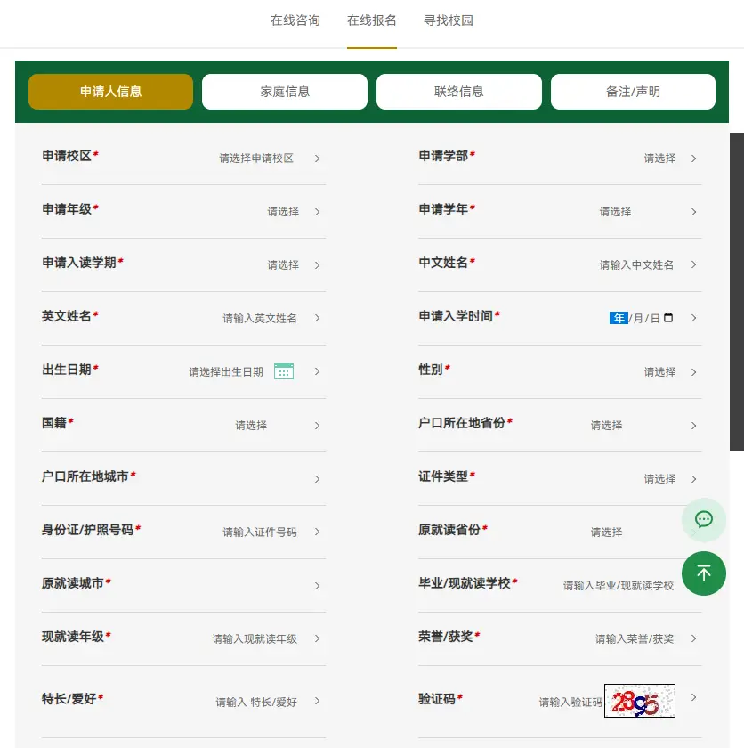744x748 pixels.
Task: Open the 性别 selection dropdown
Action: pos(659,372)
